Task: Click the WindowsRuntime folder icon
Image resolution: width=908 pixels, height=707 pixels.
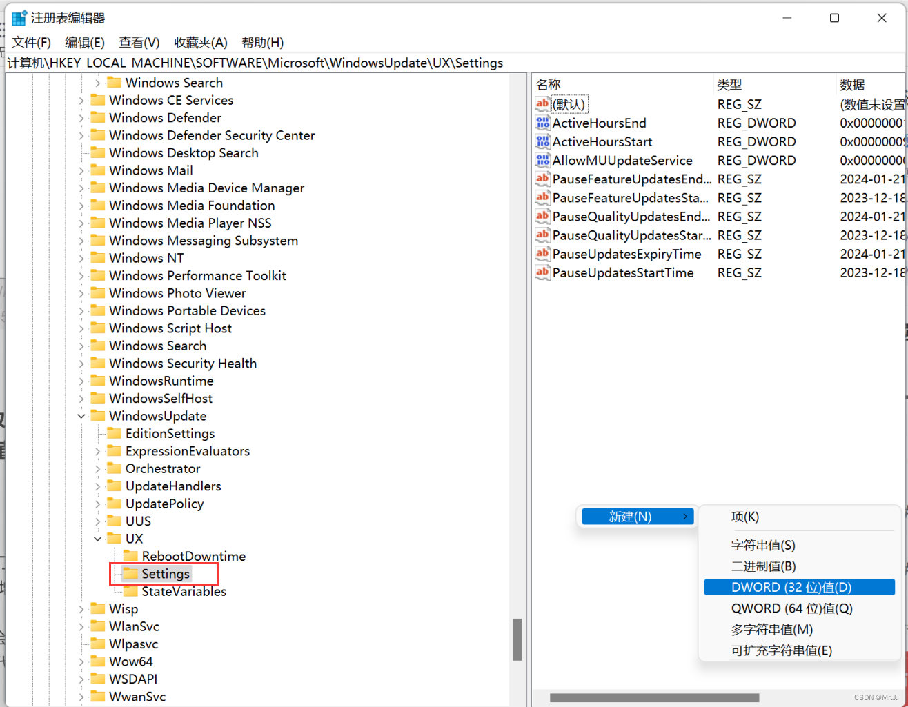Action: 98,381
